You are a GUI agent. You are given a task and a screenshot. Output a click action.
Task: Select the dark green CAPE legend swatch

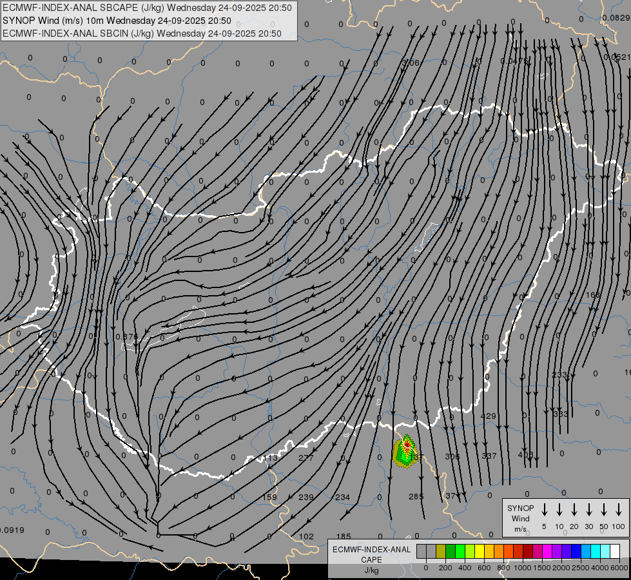pyautogui.click(x=451, y=551)
